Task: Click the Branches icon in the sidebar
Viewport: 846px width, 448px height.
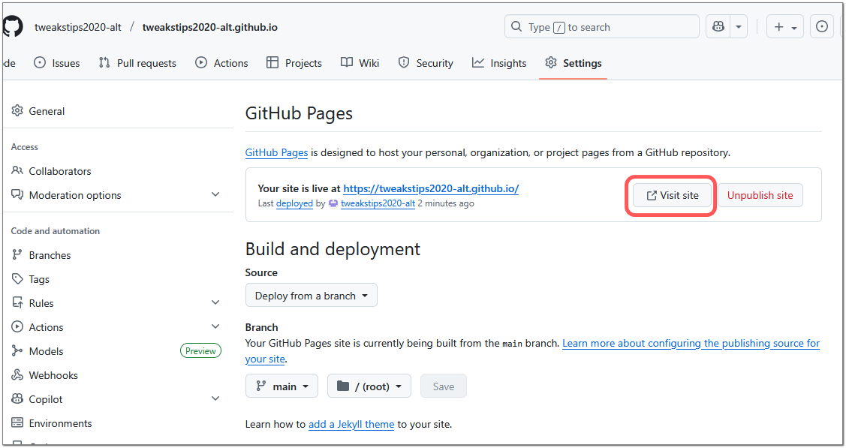Action: (x=17, y=254)
